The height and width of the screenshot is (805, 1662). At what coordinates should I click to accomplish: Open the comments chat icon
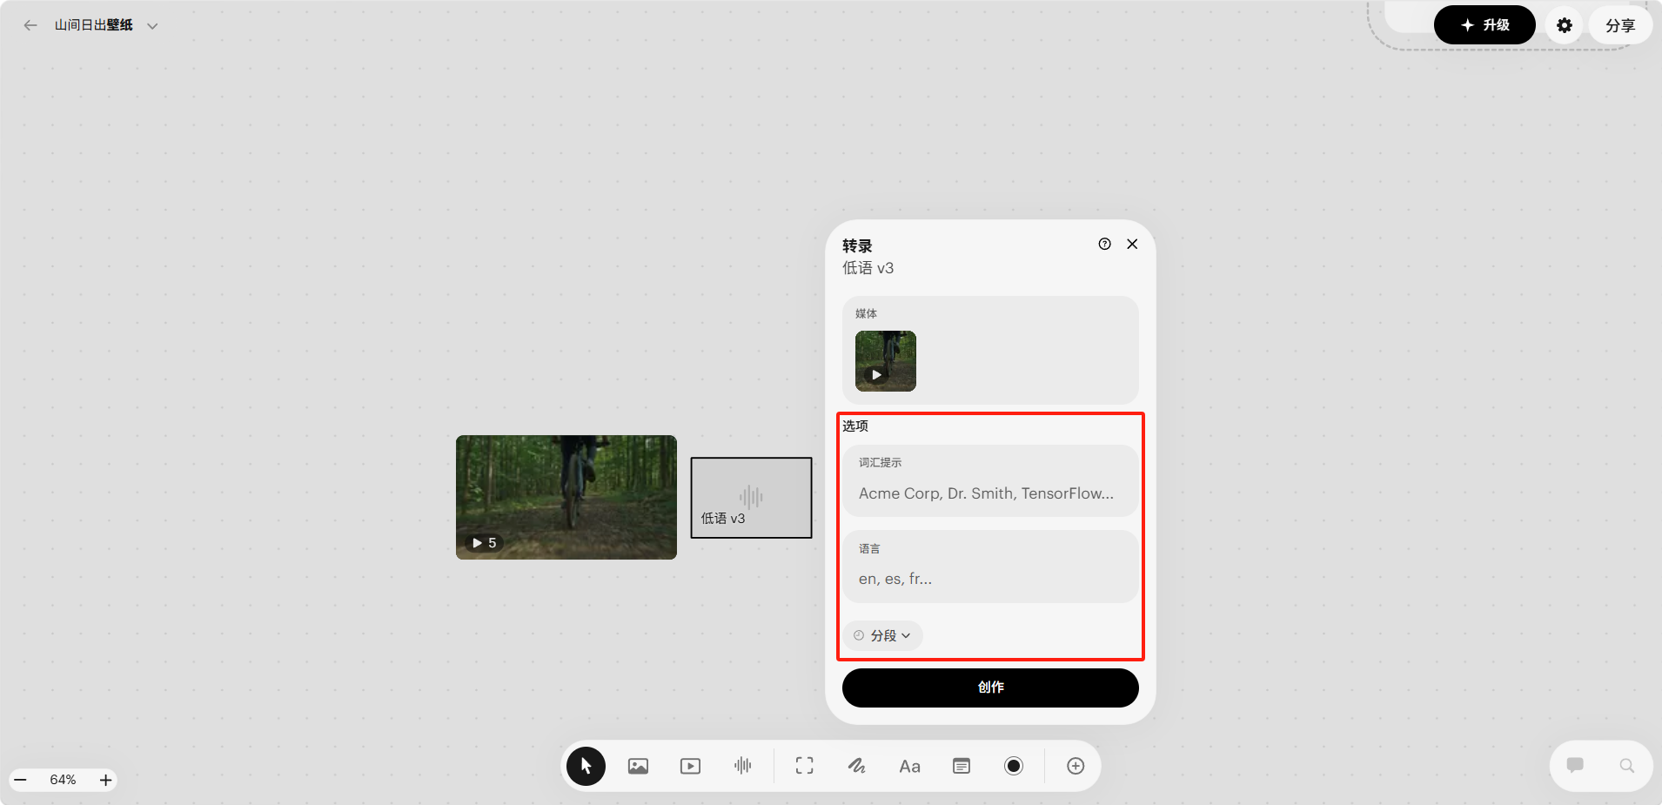pyautogui.click(x=1575, y=766)
